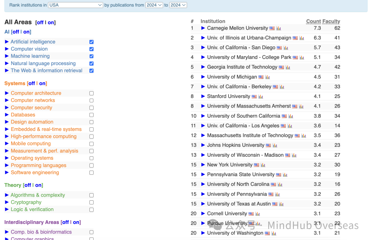Click the University of Michigan name
The width and height of the screenshot is (370, 240).
[232, 77]
